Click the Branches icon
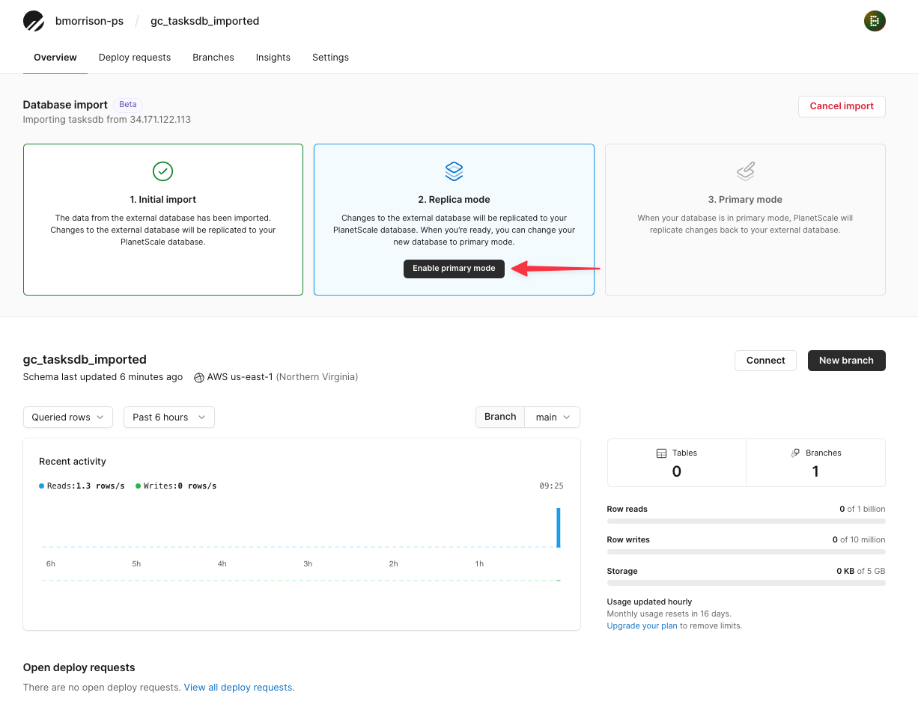Screen dimensions: 918x728 [x=795, y=453]
